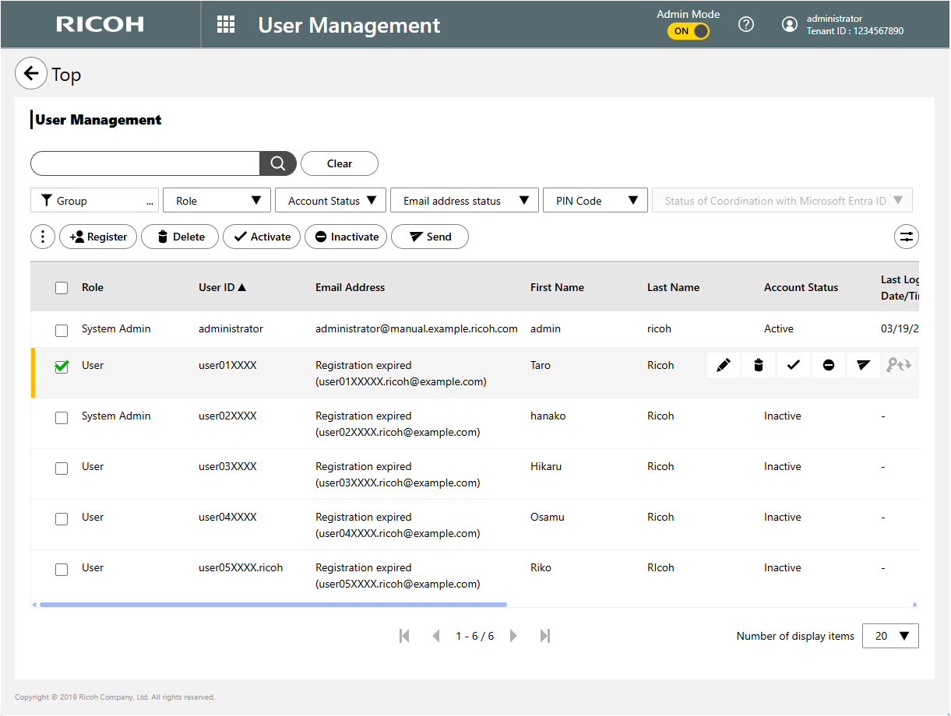
Task: Open the three-dot more actions menu
Action: tap(43, 237)
